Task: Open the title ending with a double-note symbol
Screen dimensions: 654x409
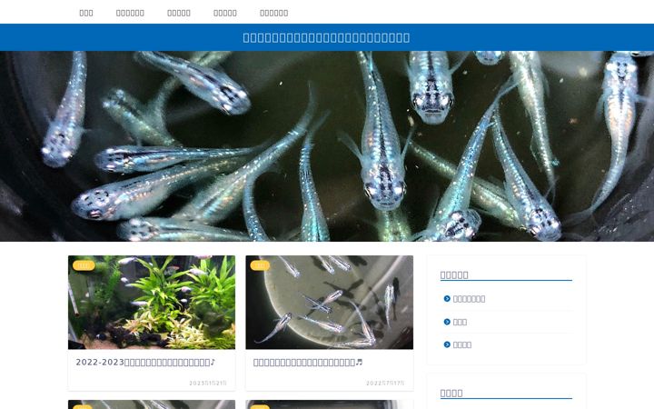Action: tap(308, 363)
